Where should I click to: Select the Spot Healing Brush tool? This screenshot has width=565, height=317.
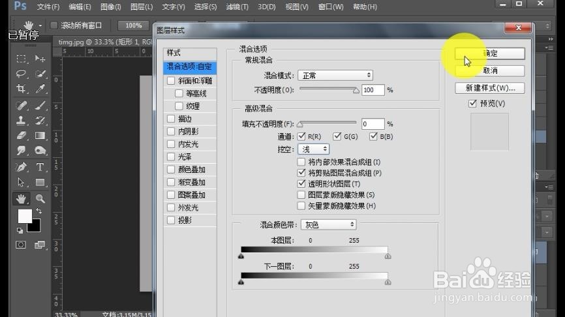pyautogui.click(x=21, y=105)
